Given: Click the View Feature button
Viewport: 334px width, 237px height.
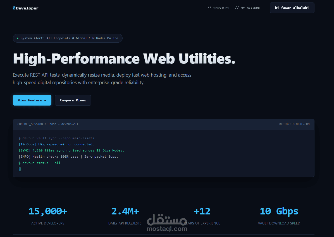Looking at the screenshot, I should 32,100.
